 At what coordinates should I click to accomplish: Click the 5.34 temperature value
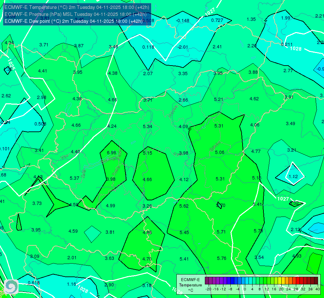click(x=147, y=126)
